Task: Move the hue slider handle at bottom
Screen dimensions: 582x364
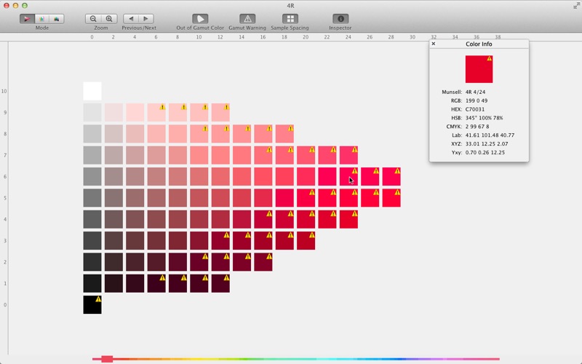Action: [x=107, y=359]
